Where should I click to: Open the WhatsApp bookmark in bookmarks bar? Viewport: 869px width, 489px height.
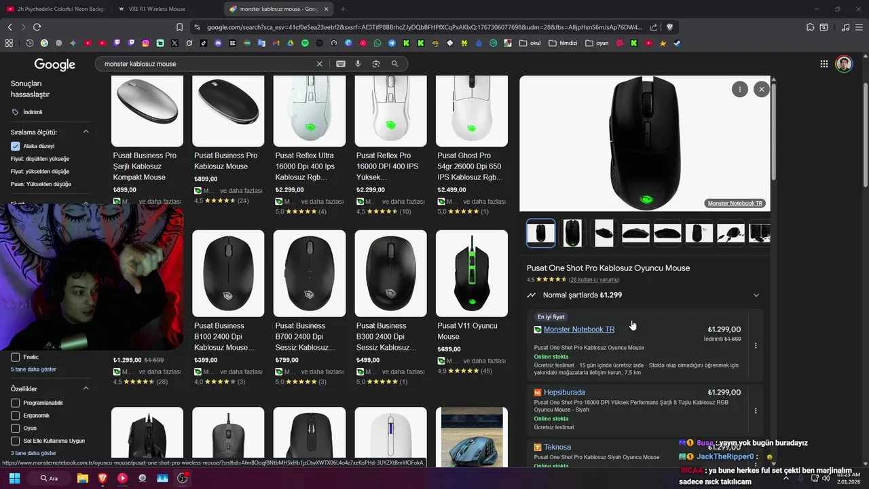click(377, 43)
